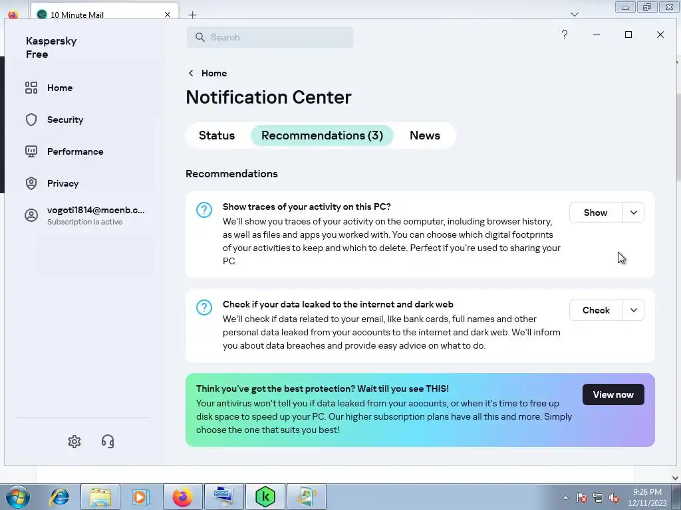Launch Internet Explorer from taskbar

[59, 497]
